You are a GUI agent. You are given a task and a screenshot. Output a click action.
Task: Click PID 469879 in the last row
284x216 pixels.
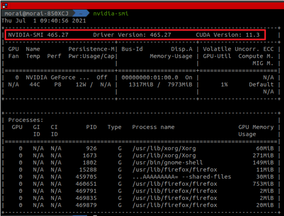(86, 205)
